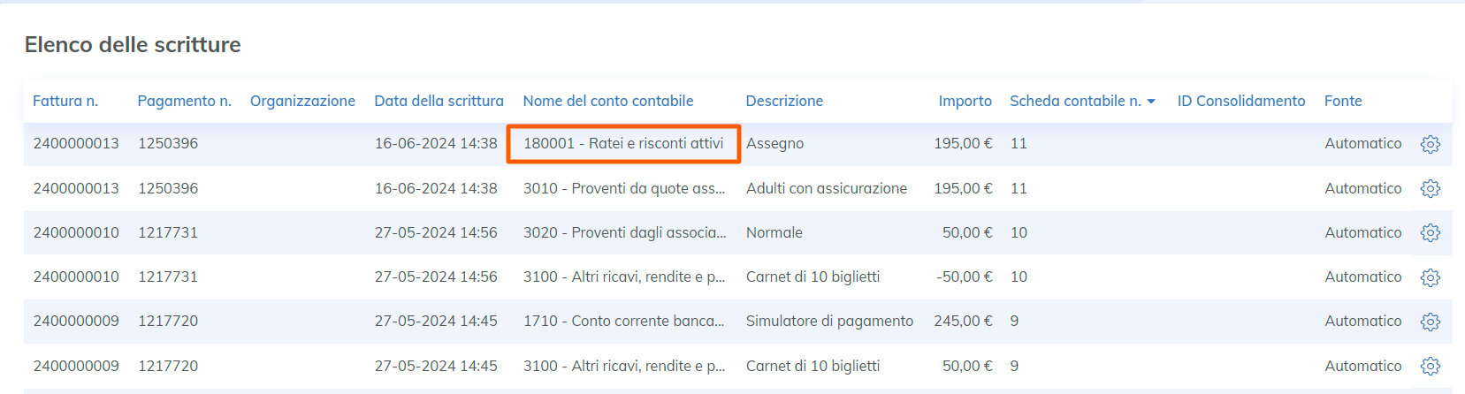This screenshot has width=1465, height=394.
Task: Click gear icon on last Carnet 50,00 € row
Action: (1430, 366)
